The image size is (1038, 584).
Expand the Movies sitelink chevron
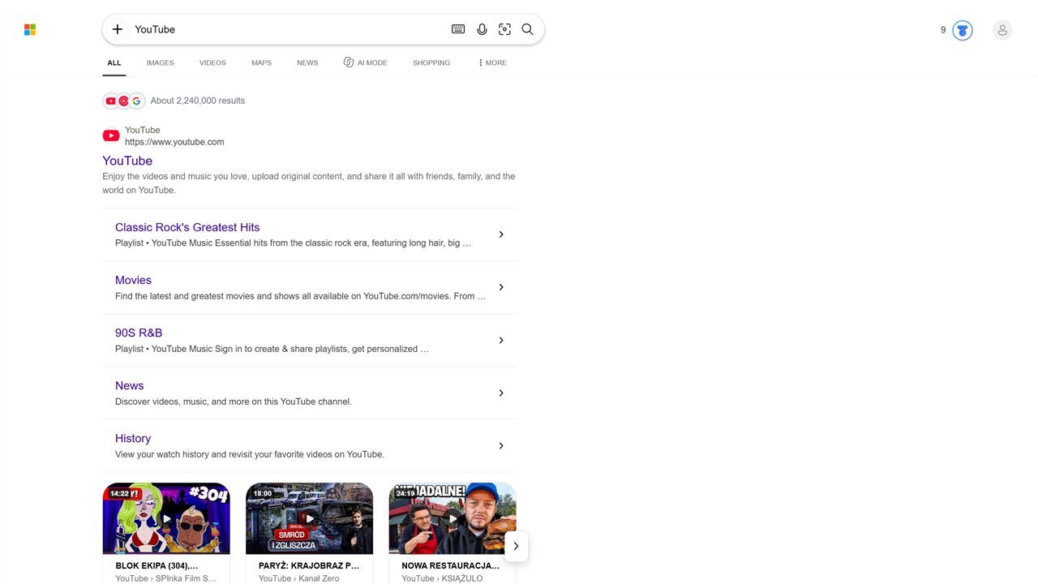point(501,287)
